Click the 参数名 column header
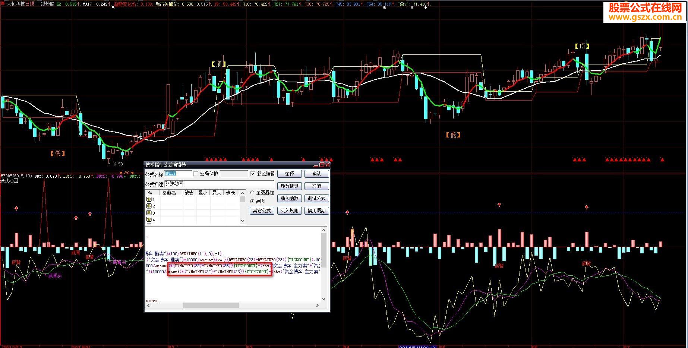The height and width of the screenshot is (348, 688). 169,193
